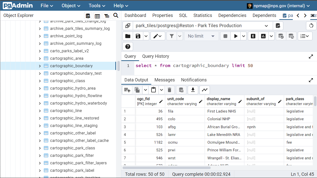Click the Filter funnel icon
The height and width of the screenshot is (178, 317).
pyautogui.click(x=172, y=36)
